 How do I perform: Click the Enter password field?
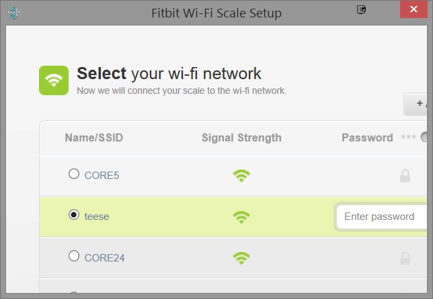tap(381, 217)
